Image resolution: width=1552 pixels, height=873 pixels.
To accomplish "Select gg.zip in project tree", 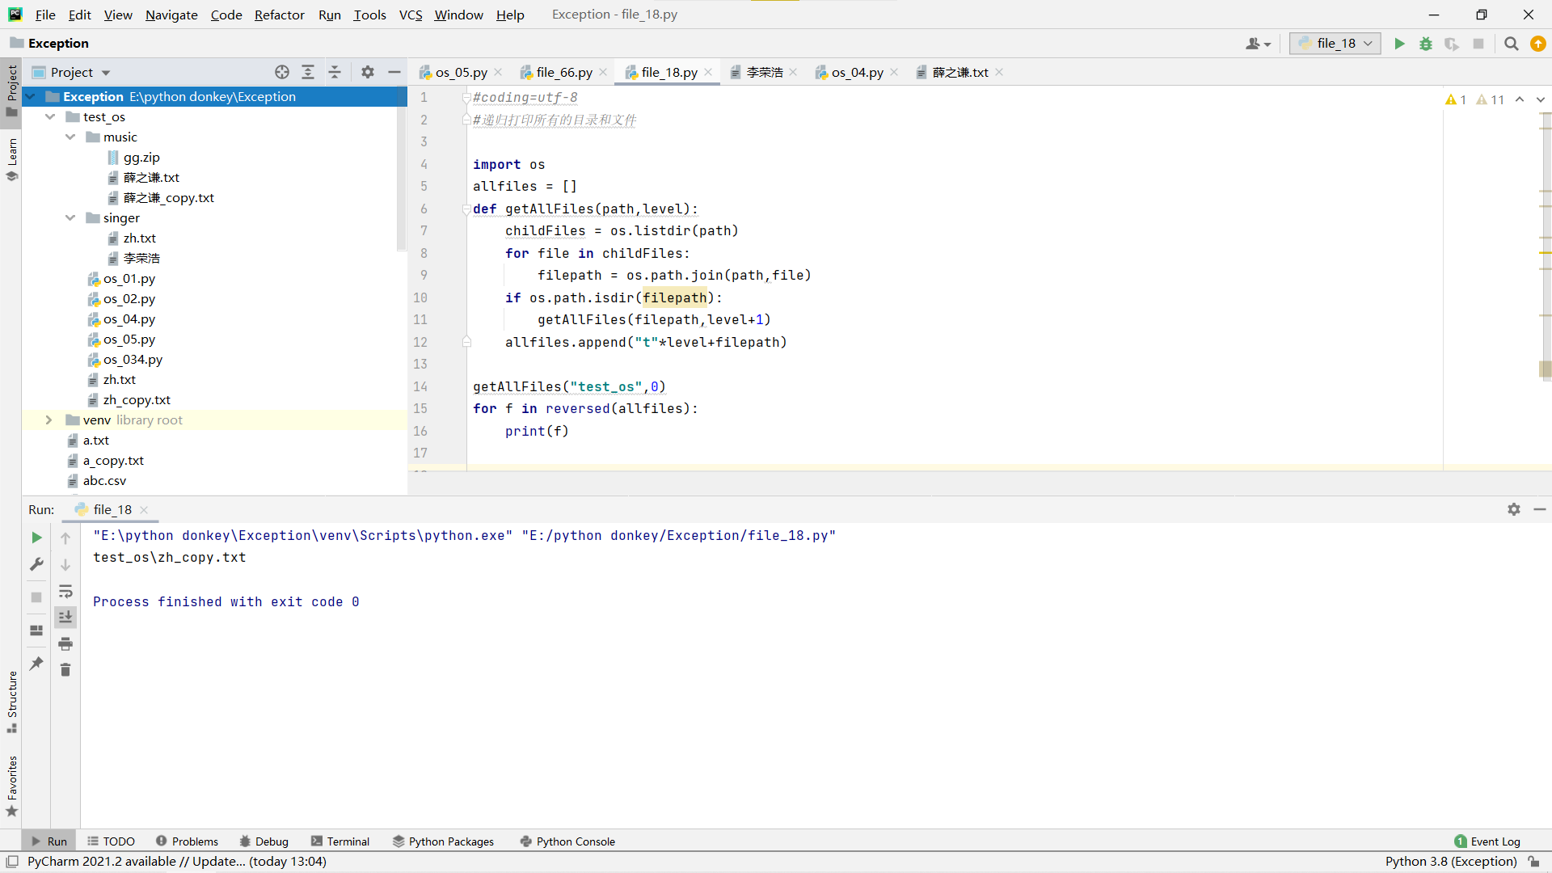I will click(141, 157).
